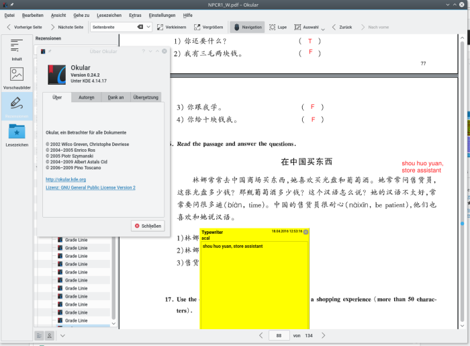
Task: Select the Auswahl selection tool
Action: 306,27
